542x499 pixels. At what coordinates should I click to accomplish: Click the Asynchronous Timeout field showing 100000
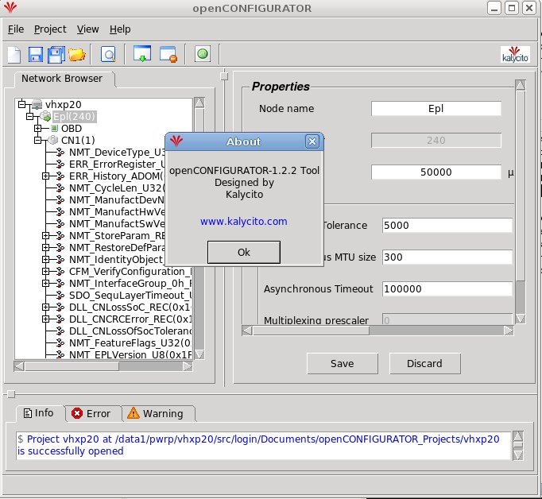pos(447,289)
